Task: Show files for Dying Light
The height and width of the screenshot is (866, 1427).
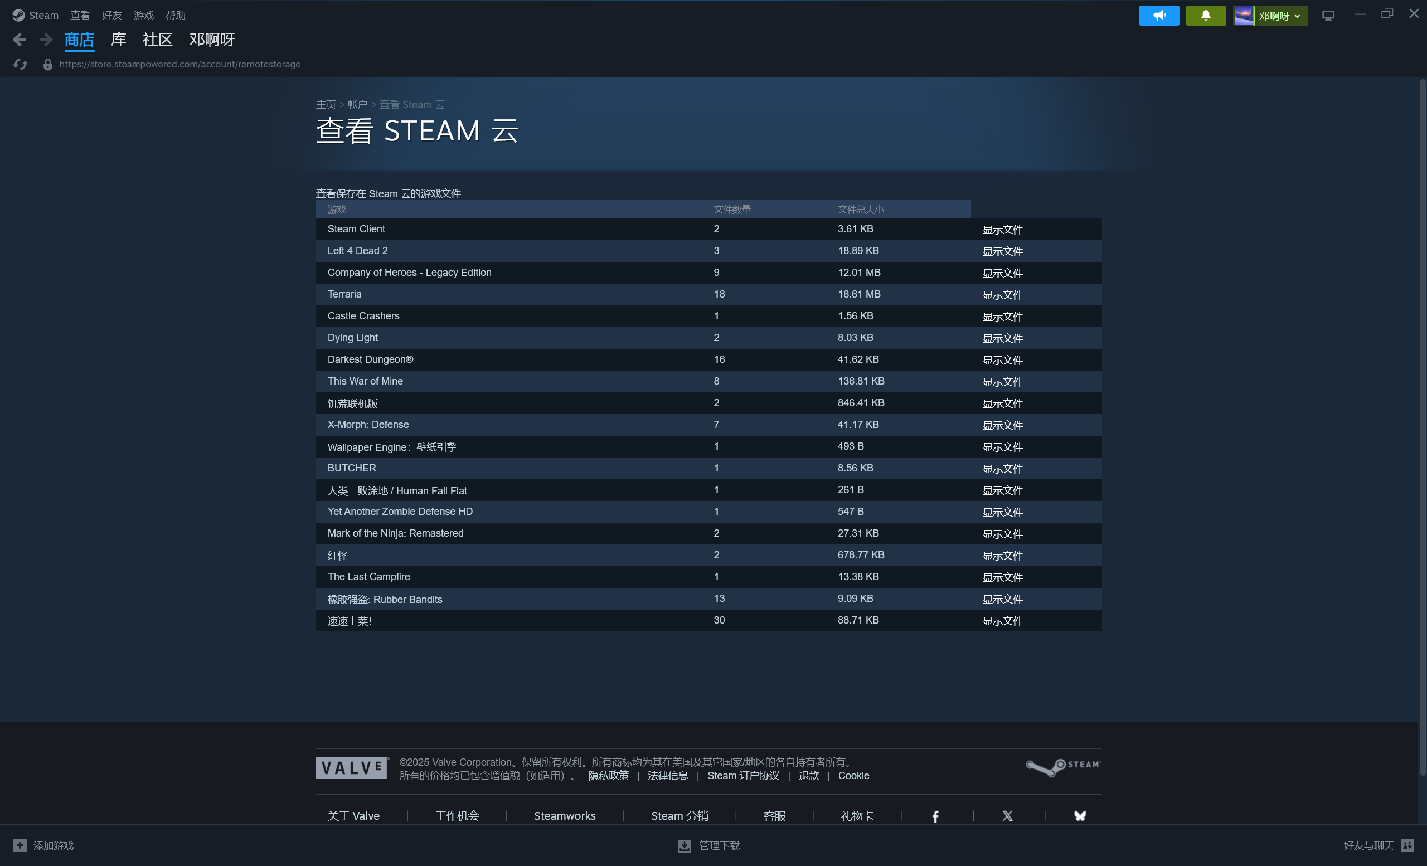Action: coord(1002,338)
